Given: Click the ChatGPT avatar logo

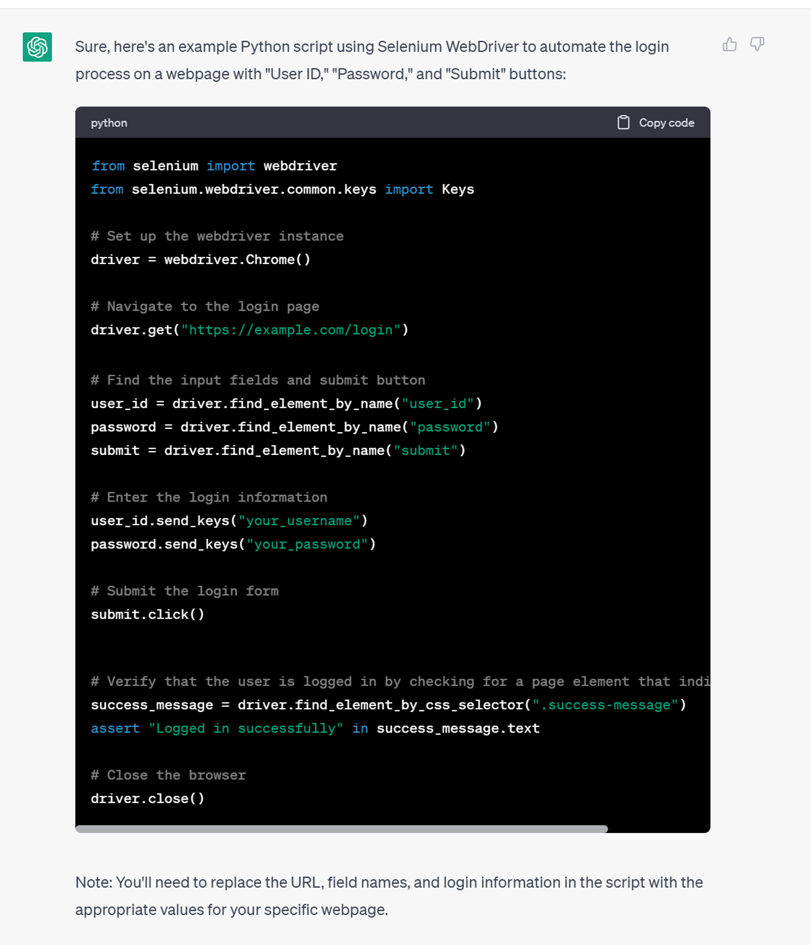Looking at the screenshot, I should (37, 47).
